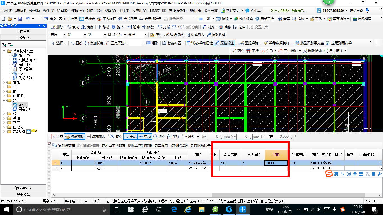This screenshot has height=215, width=383.
Task: Select 两点 two-point auxiliary axis tool
Action: coord(238,51)
